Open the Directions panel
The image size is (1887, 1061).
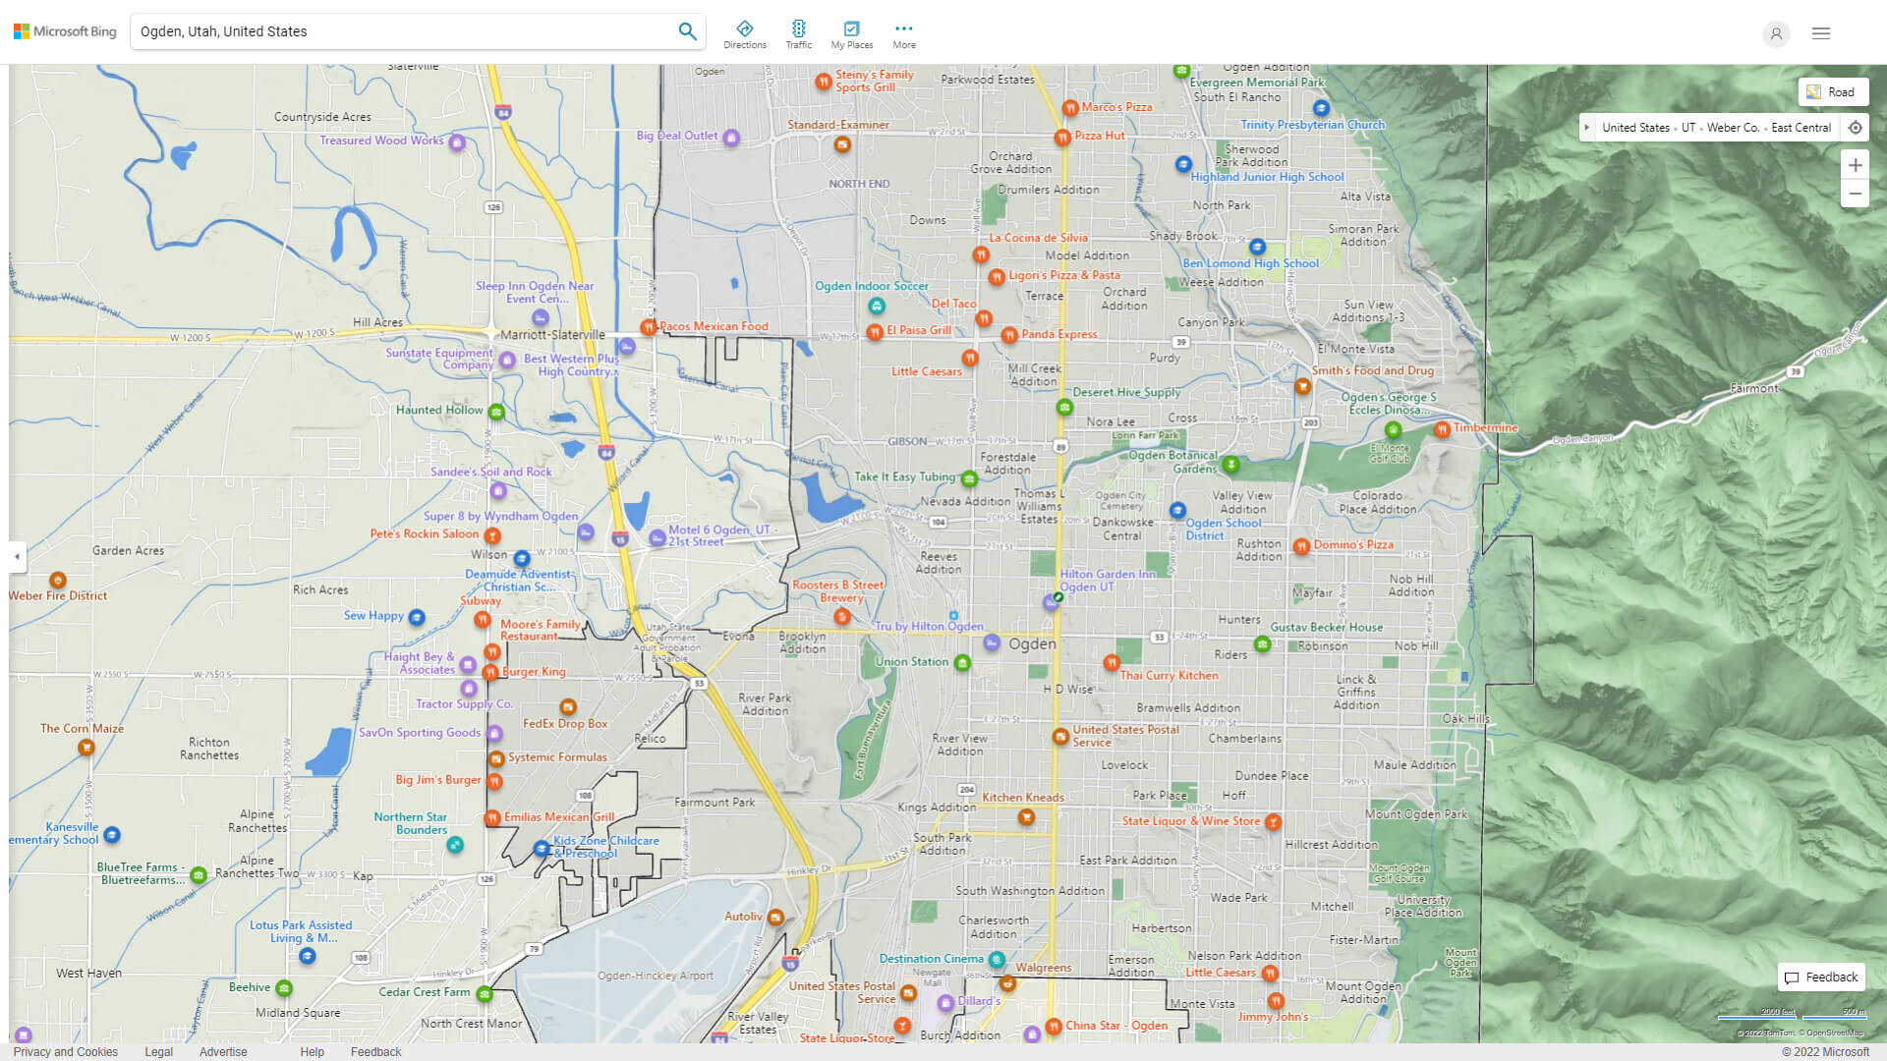[x=745, y=32]
